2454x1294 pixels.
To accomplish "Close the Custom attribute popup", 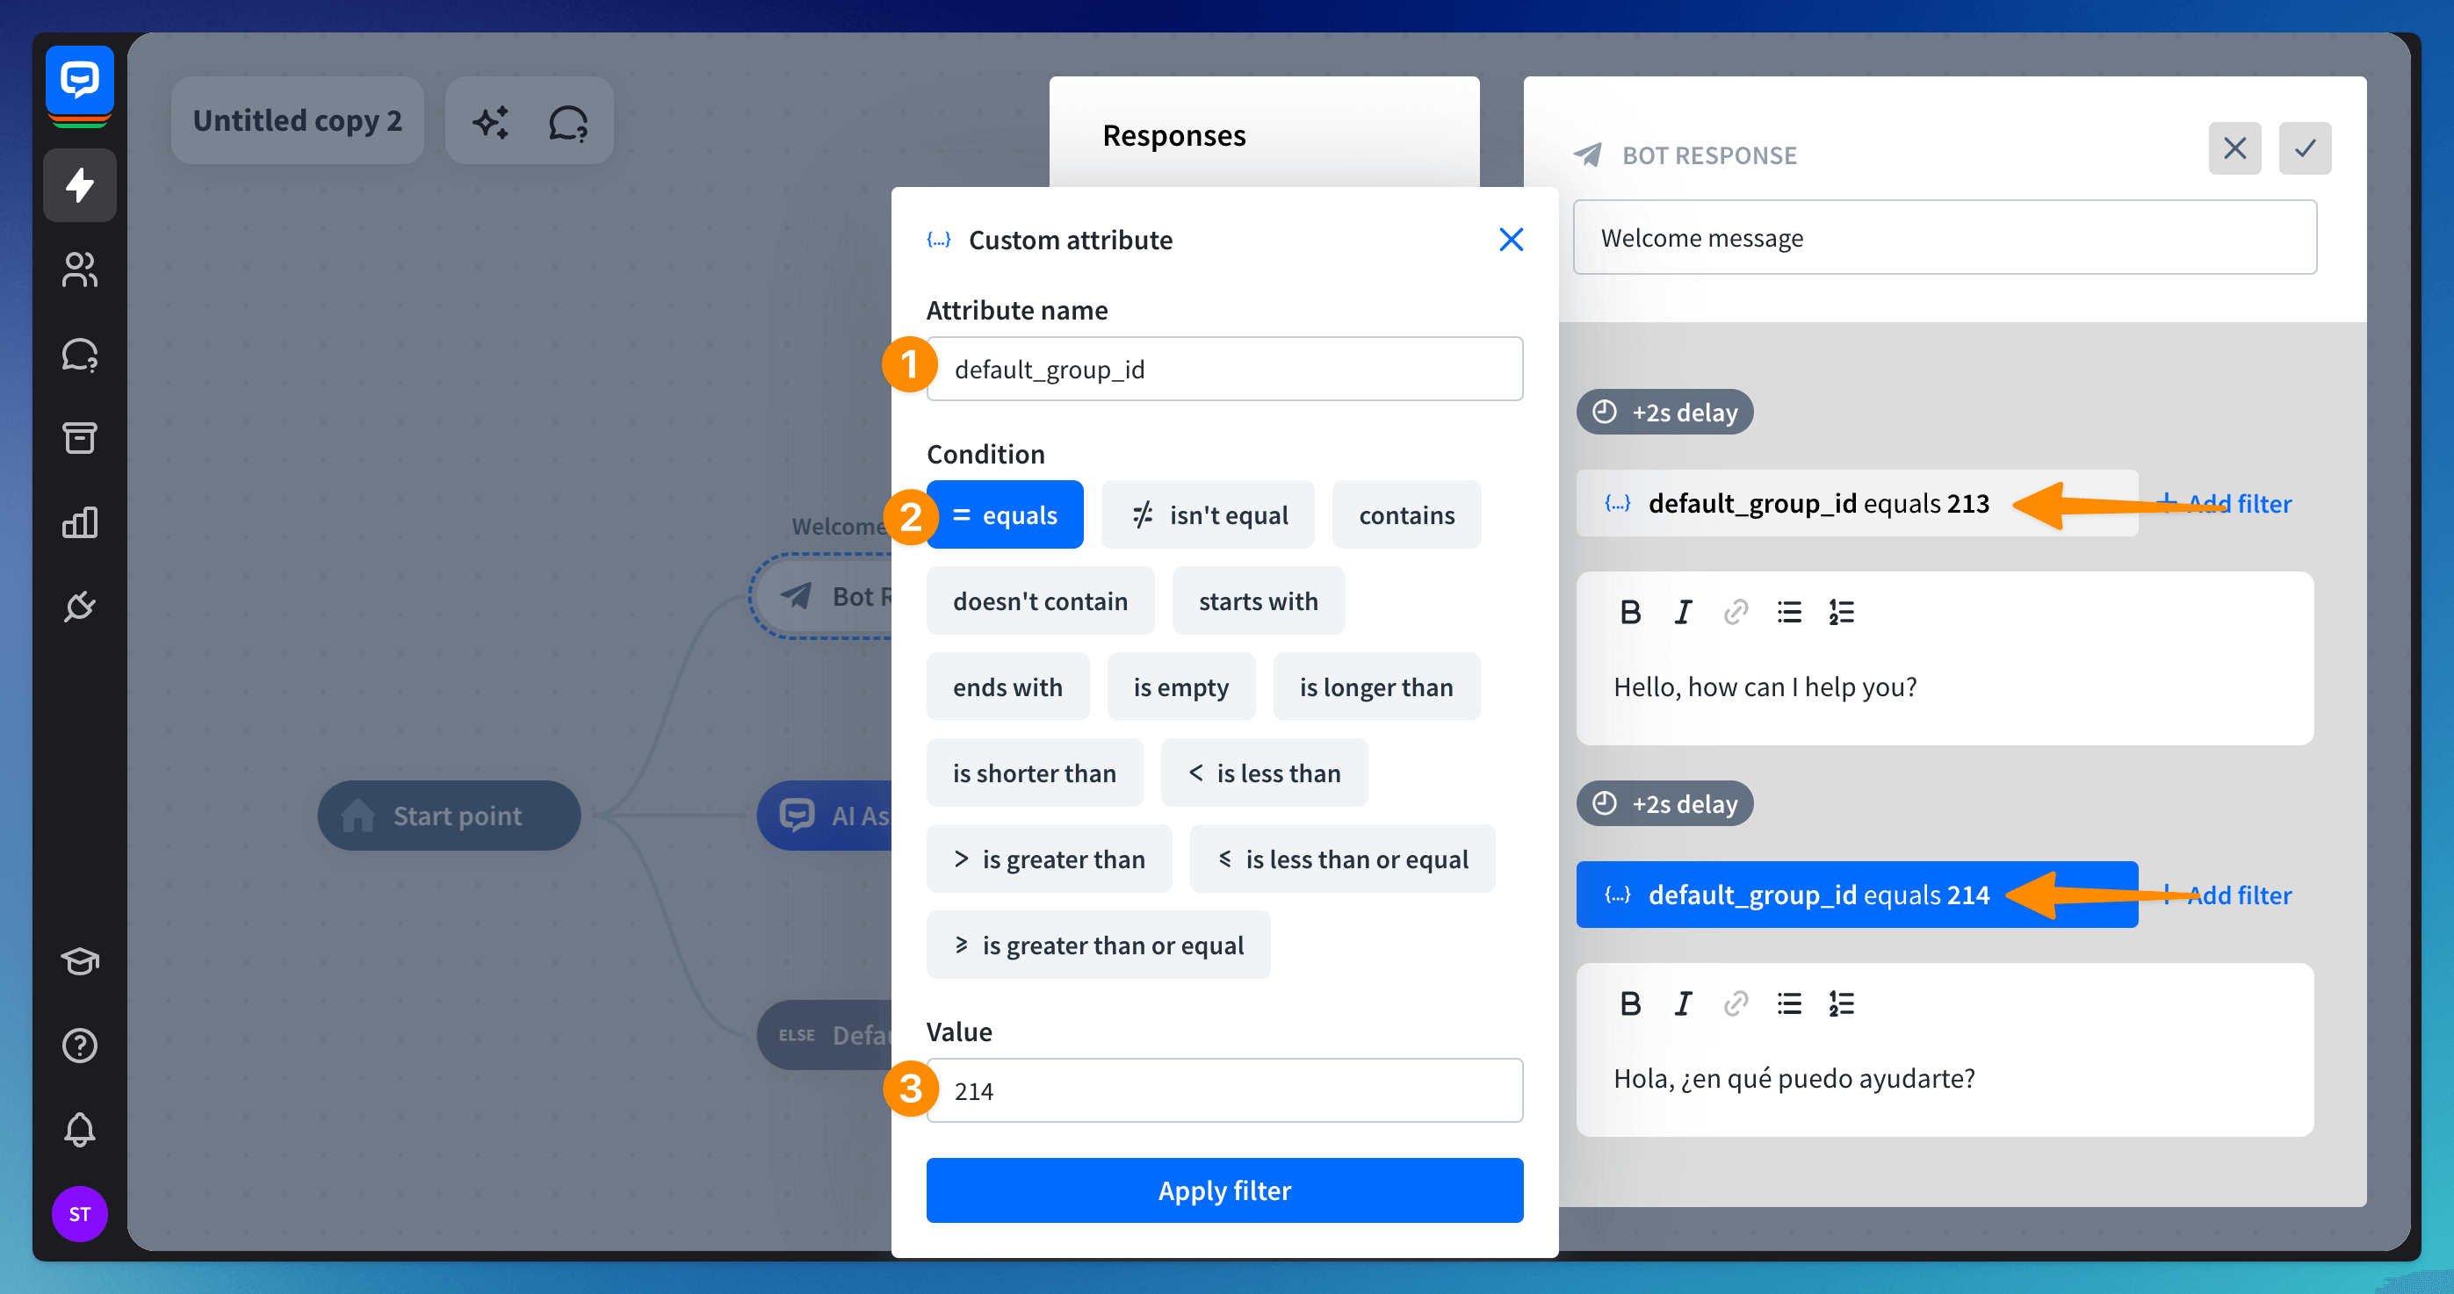I will click(1511, 240).
